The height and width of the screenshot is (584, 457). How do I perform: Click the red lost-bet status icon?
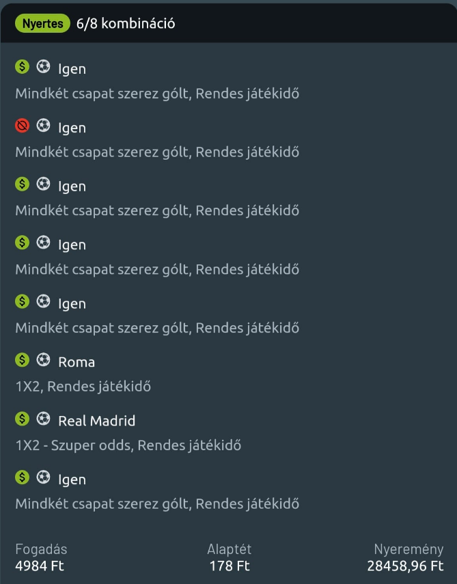pos(22,126)
